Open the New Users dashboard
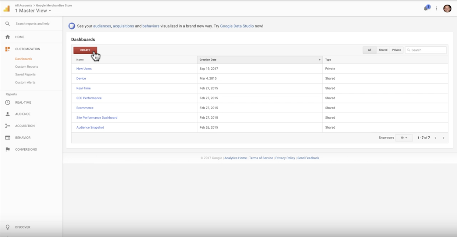Image resolution: width=457 pixels, height=237 pixels. [x=84, y=69]
